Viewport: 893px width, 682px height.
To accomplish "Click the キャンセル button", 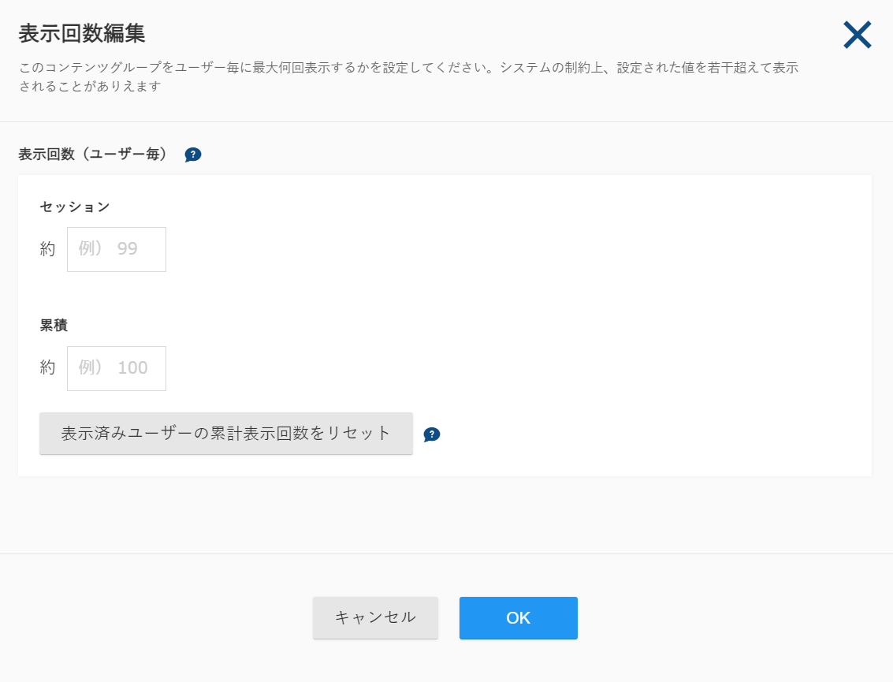I will pos(375,617).
